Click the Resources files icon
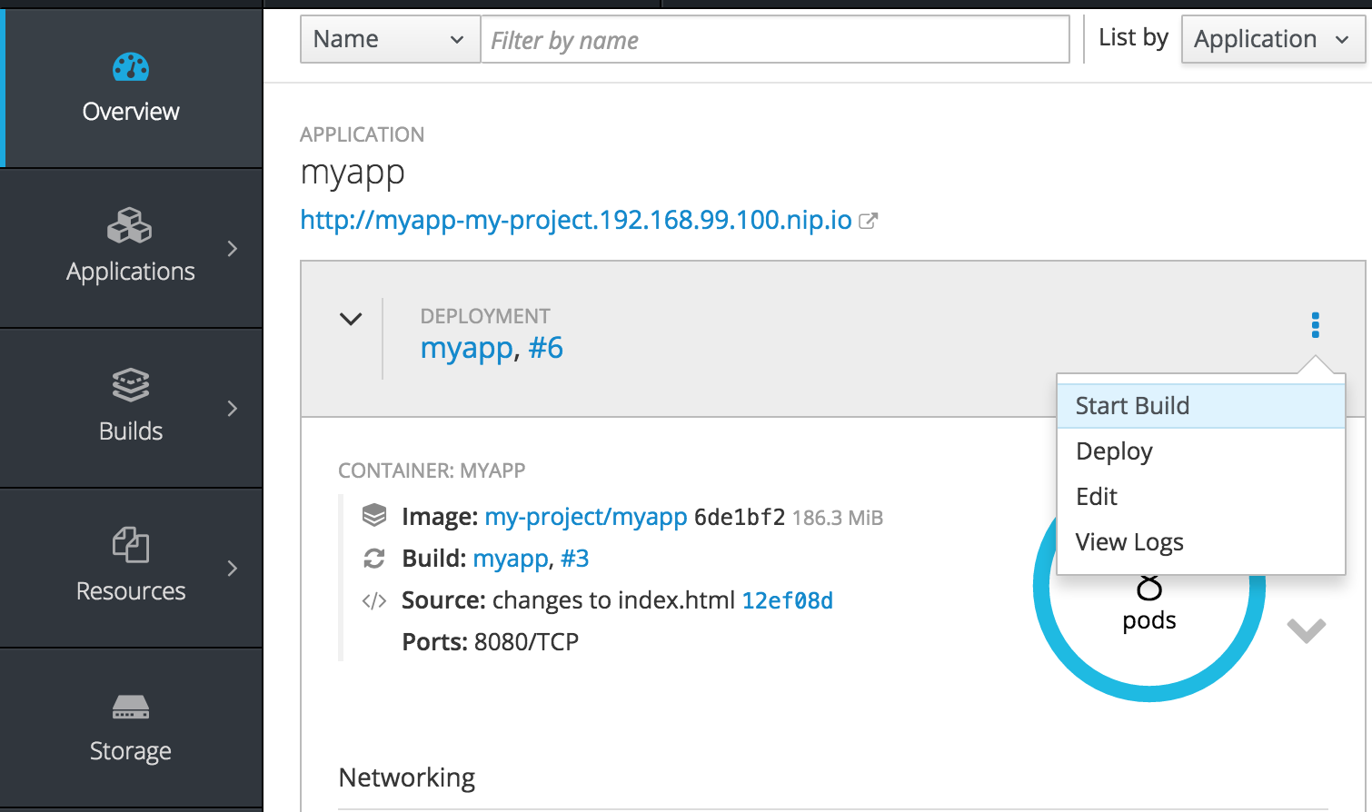 (x=131, y=545)
